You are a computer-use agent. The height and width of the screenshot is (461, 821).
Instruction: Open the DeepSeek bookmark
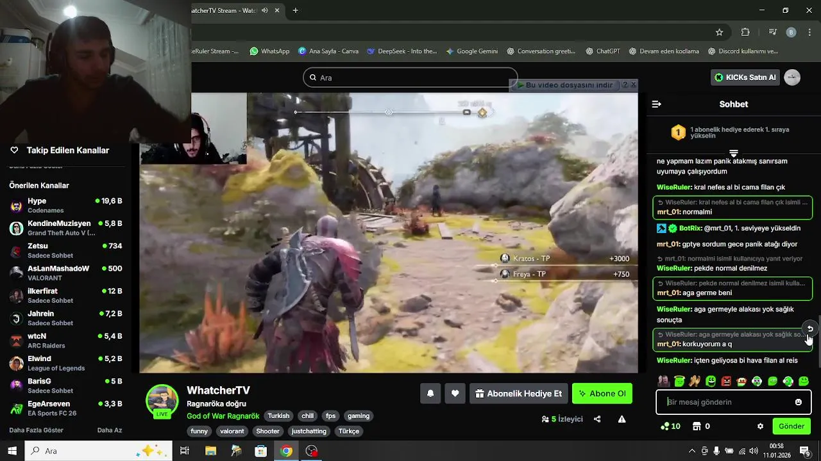tap(402, 51)
